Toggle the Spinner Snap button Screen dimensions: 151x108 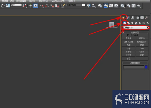tap(57, 6)
